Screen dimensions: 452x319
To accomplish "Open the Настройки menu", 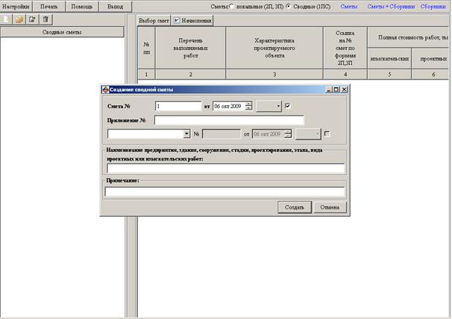I will [16, 7].
